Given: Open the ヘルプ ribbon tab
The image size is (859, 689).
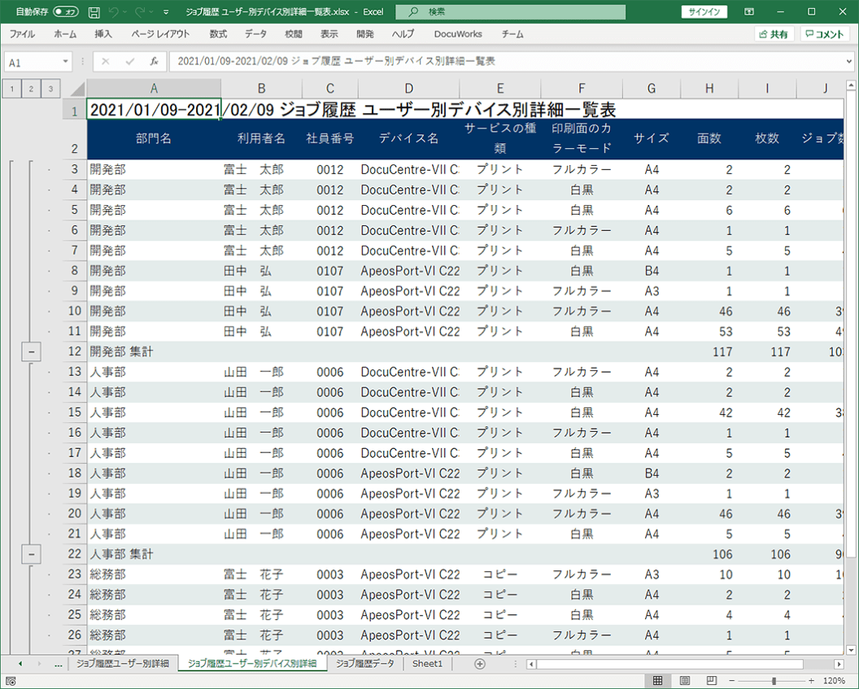Looking at the screenshot, I should (x=403, y=34).
